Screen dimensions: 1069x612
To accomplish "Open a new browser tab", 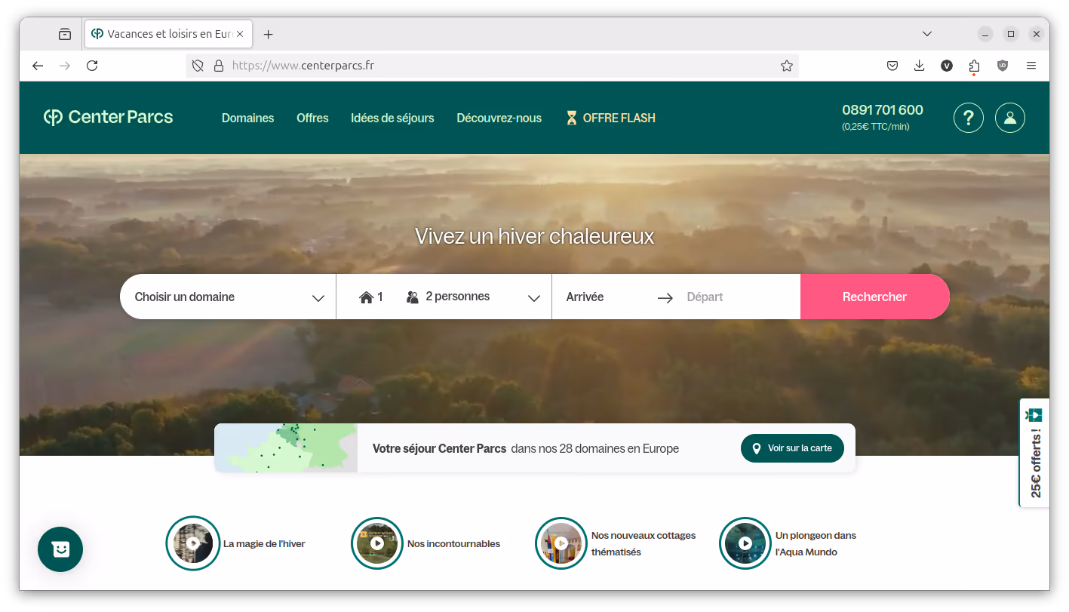I will 268,34.
